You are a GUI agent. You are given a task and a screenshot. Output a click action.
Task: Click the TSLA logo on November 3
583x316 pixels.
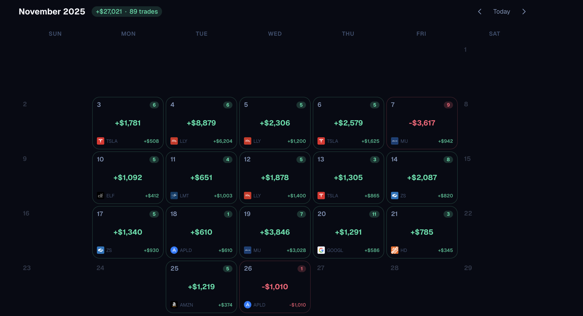coord(101,141)
